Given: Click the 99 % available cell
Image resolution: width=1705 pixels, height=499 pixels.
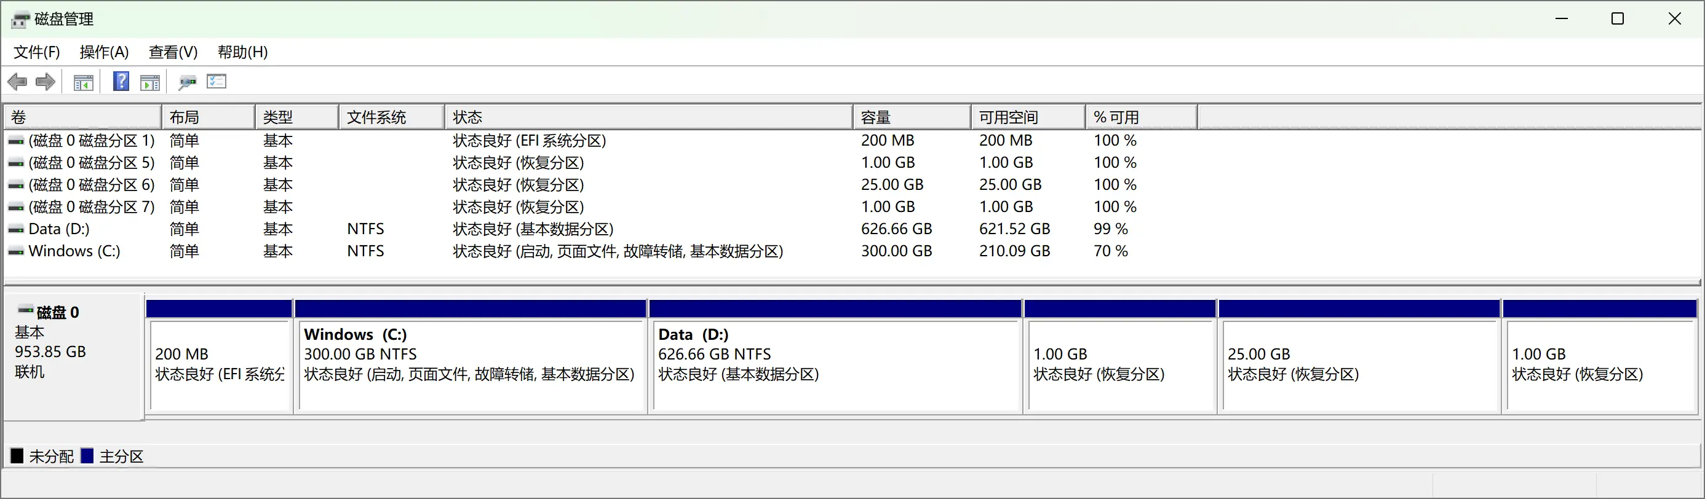Looking at the screenshot, I should (1111, 229).
